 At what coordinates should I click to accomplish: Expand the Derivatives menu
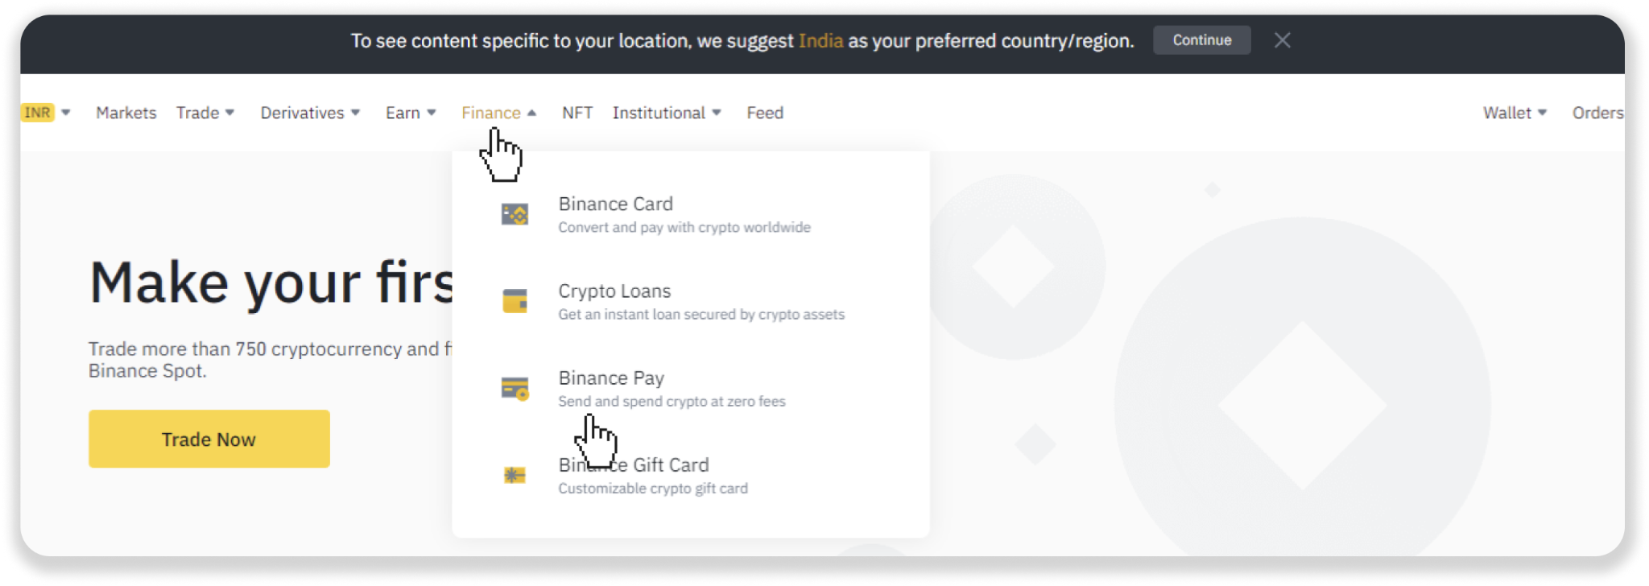(x=310, y=113)
